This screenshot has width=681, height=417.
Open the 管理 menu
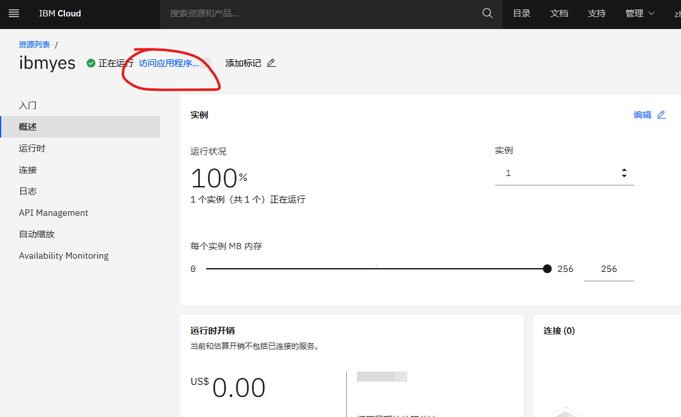click(x=640, y=13)
